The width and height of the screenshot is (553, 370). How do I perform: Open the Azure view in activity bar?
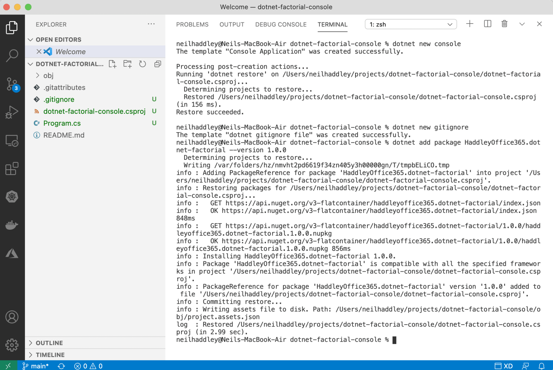[12, 253]
